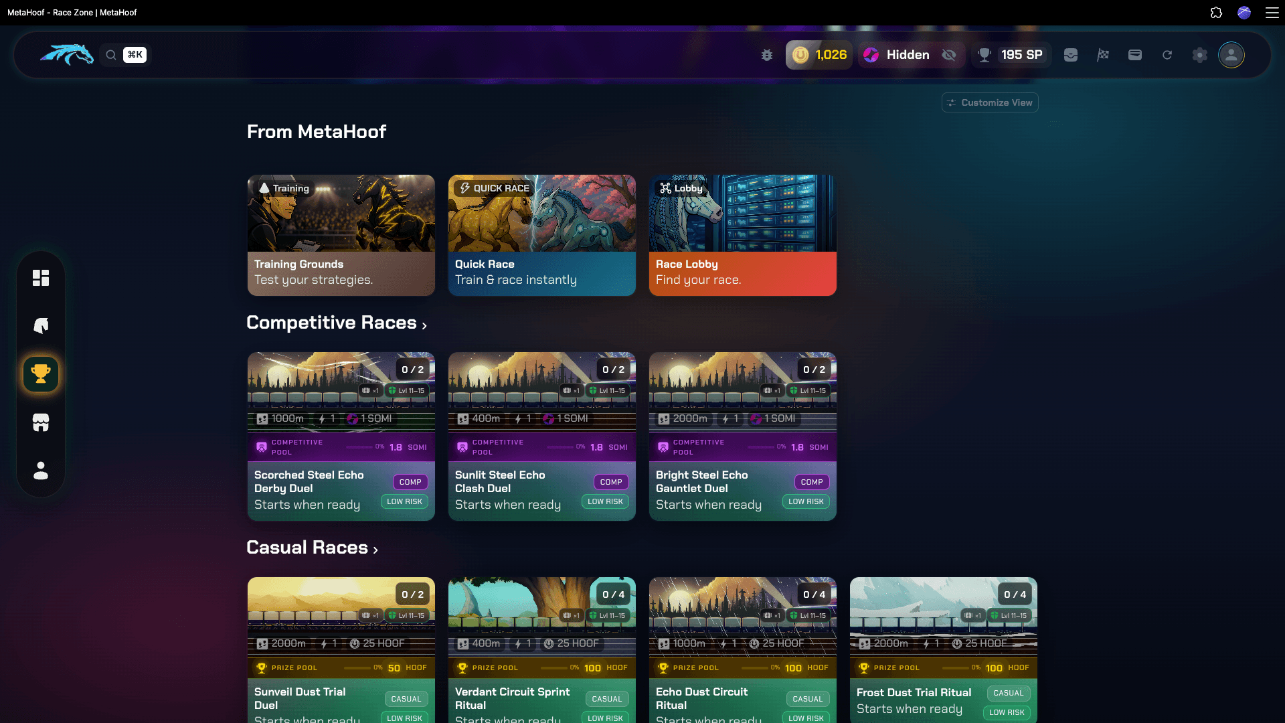Click the search field with ⌘K shortcut
The height and width of the screenshot is (723, 1285).
125,55
